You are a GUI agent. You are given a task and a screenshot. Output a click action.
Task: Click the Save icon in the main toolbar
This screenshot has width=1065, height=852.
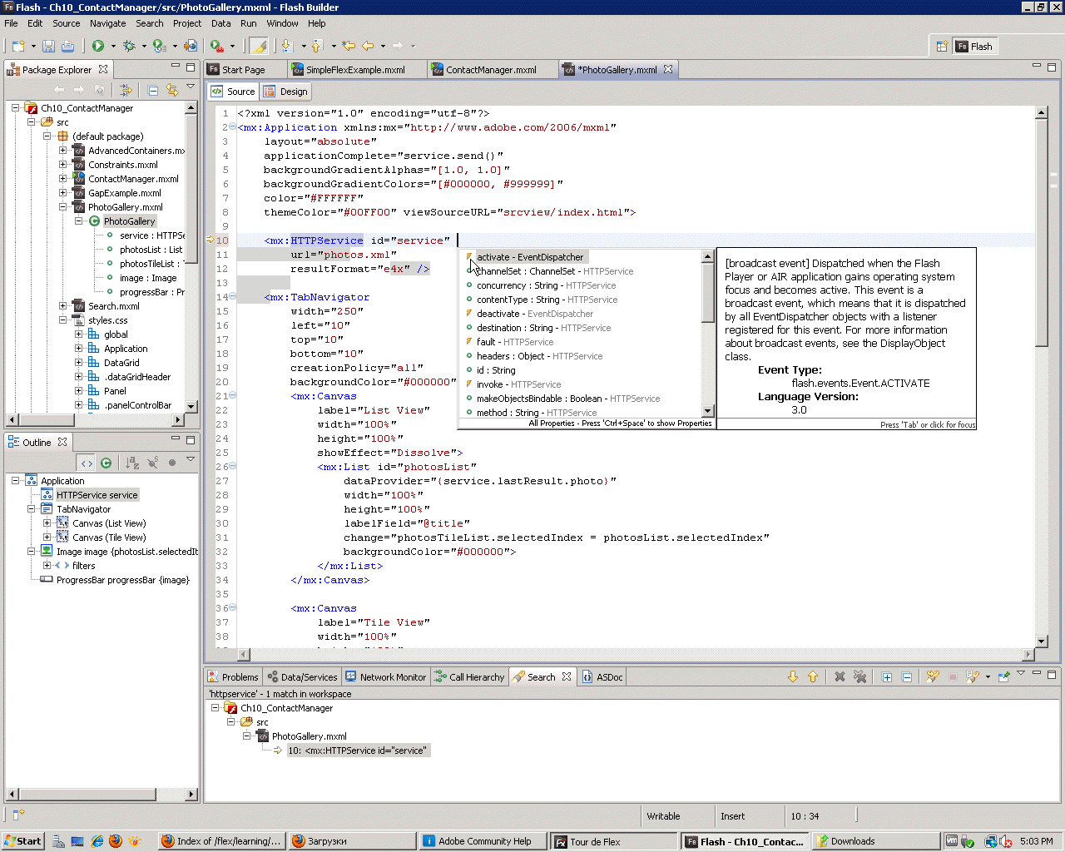coord(48,47)
